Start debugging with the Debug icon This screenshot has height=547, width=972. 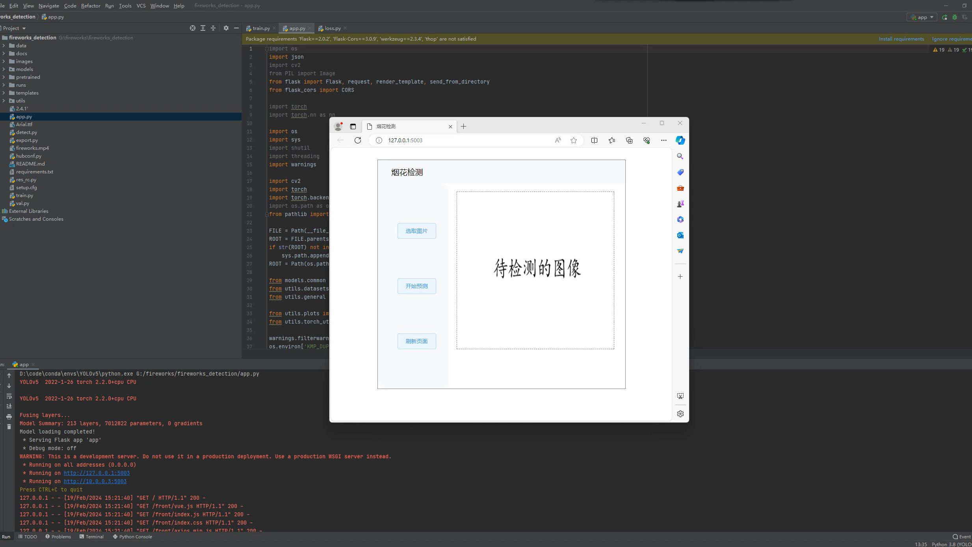click(x=955, y=17)
